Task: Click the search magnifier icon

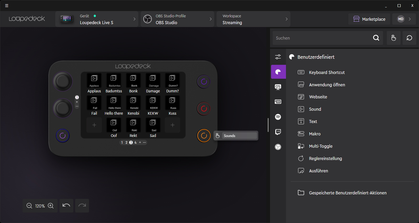Action: 376,38
